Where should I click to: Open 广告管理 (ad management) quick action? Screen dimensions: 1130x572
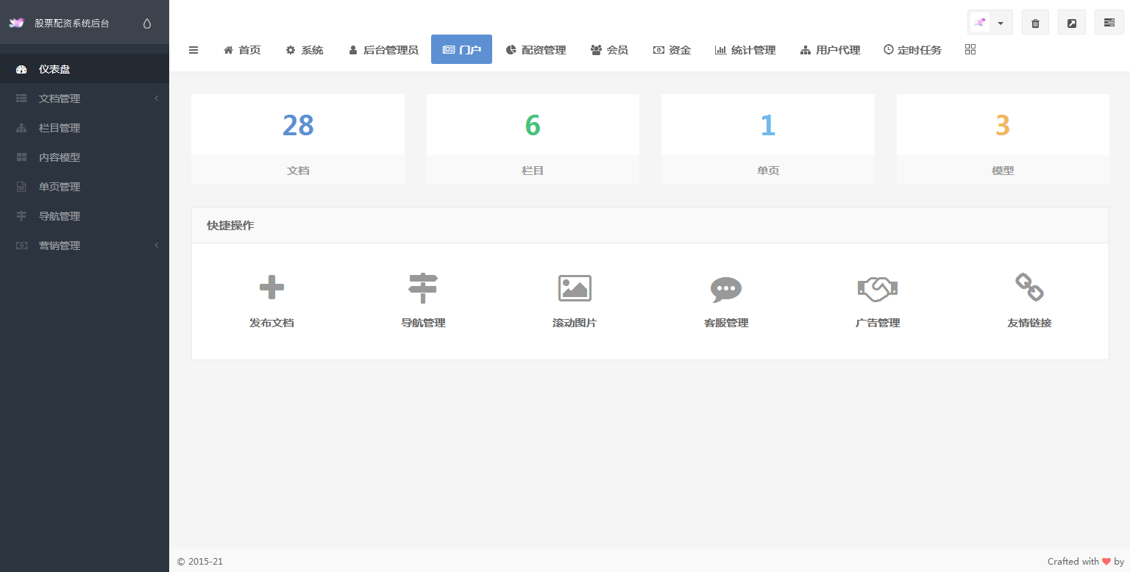coord(877,298)
